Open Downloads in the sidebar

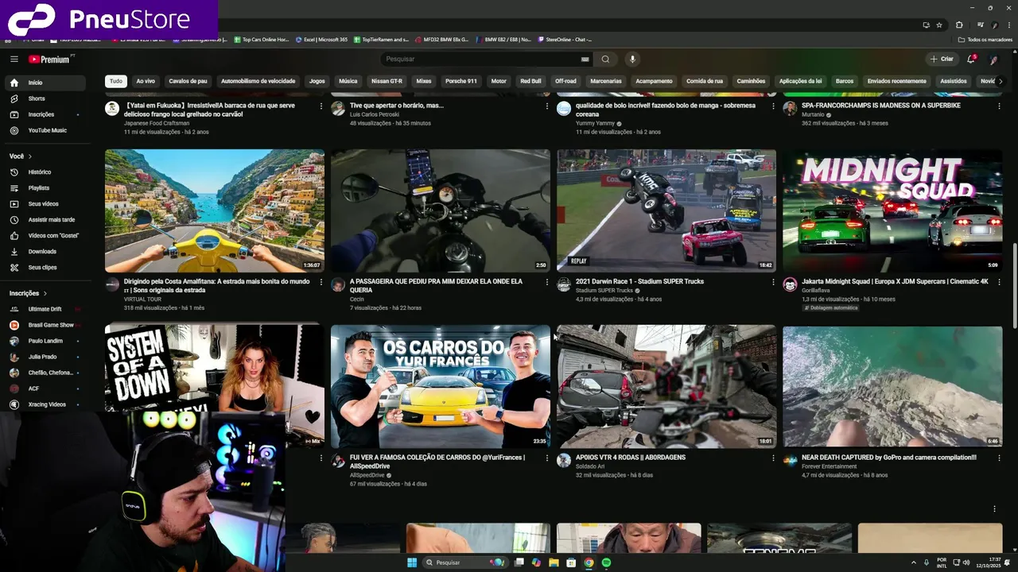pos(45,251)
